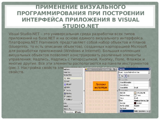
Task: Open the Clipboard Ring toolbox tab
Action: (x=73, y=109)
